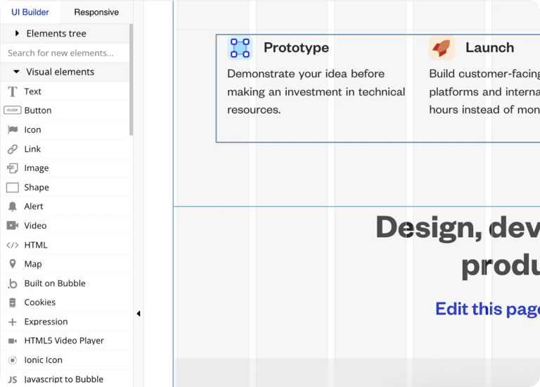
Task: Select the Shape element rectangle icon
Action: pyautogui.click(x=13, y=187)
